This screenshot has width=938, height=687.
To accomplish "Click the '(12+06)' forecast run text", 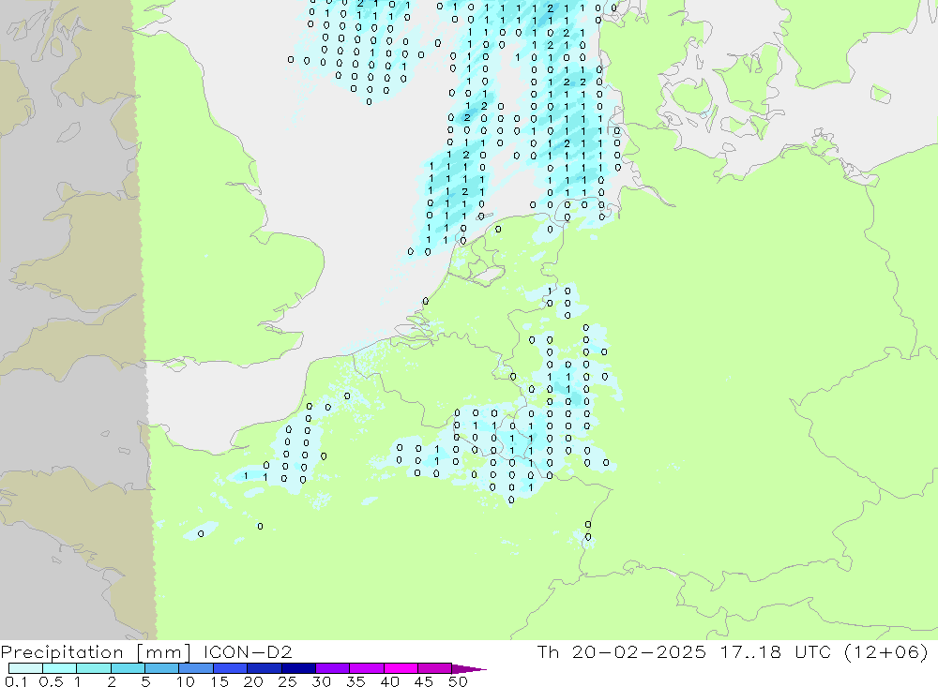I will click(886, 651).
